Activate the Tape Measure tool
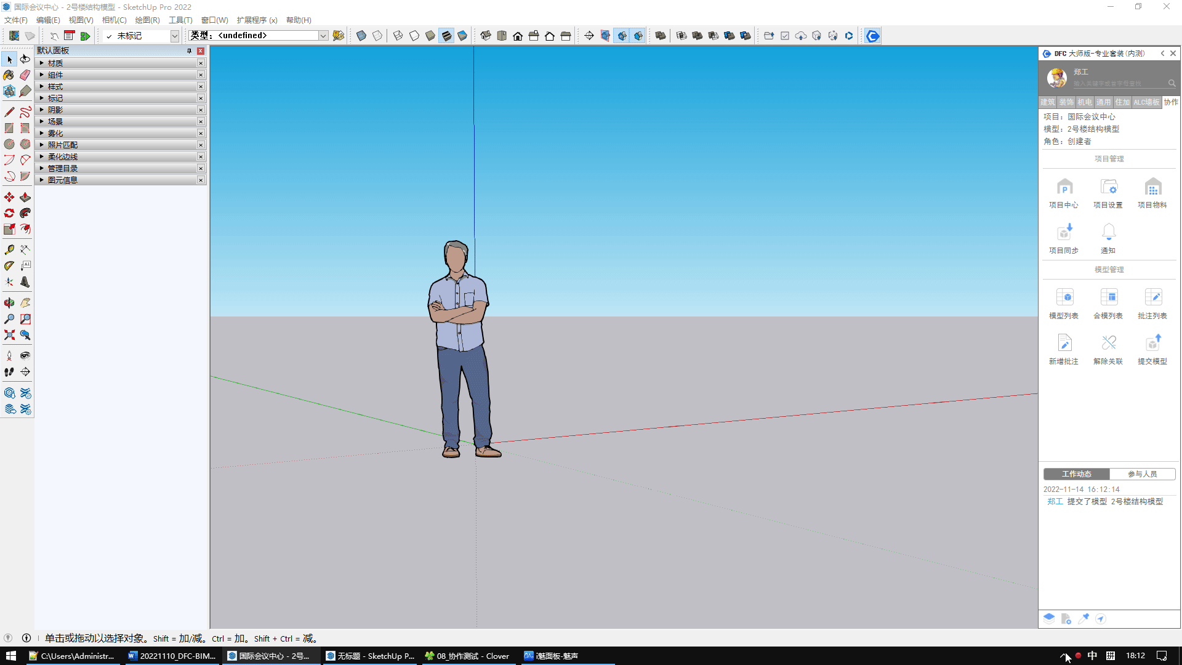The width and height of the screenshot is (1182, 665). (9, 249)
